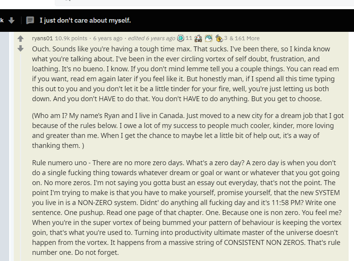Click the yellow fist bell award icon
The width and height of the screenshot is (354, 261).
point(219,38)
